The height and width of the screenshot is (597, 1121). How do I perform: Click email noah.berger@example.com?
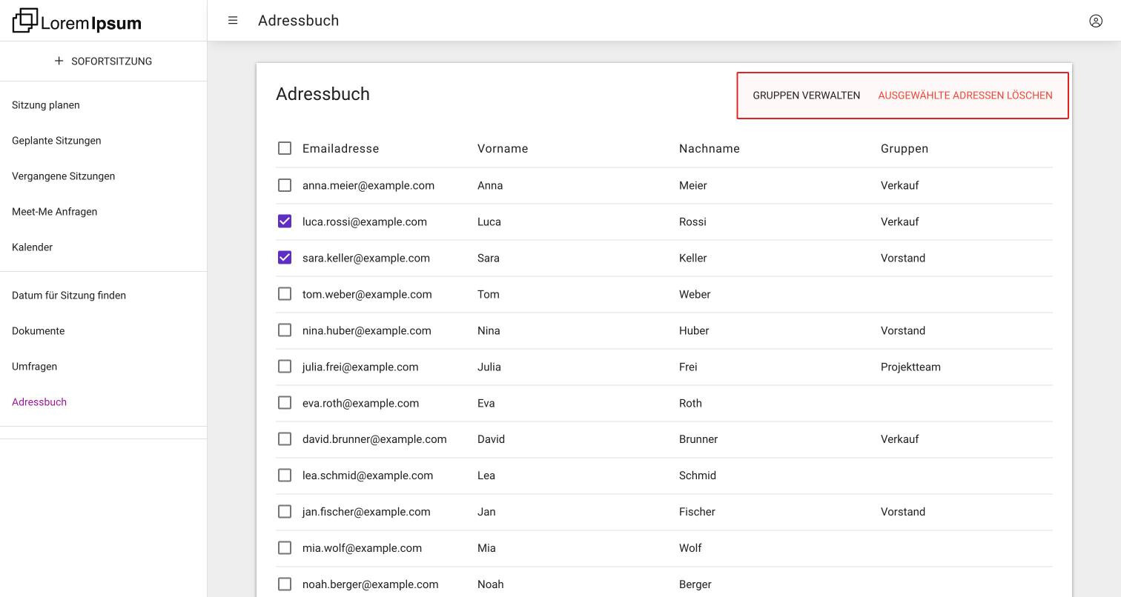point(370,584)
